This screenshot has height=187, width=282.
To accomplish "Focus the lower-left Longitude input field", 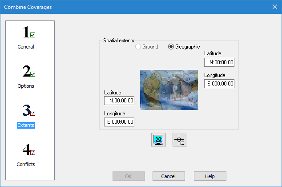I will (x=119, y=122).
